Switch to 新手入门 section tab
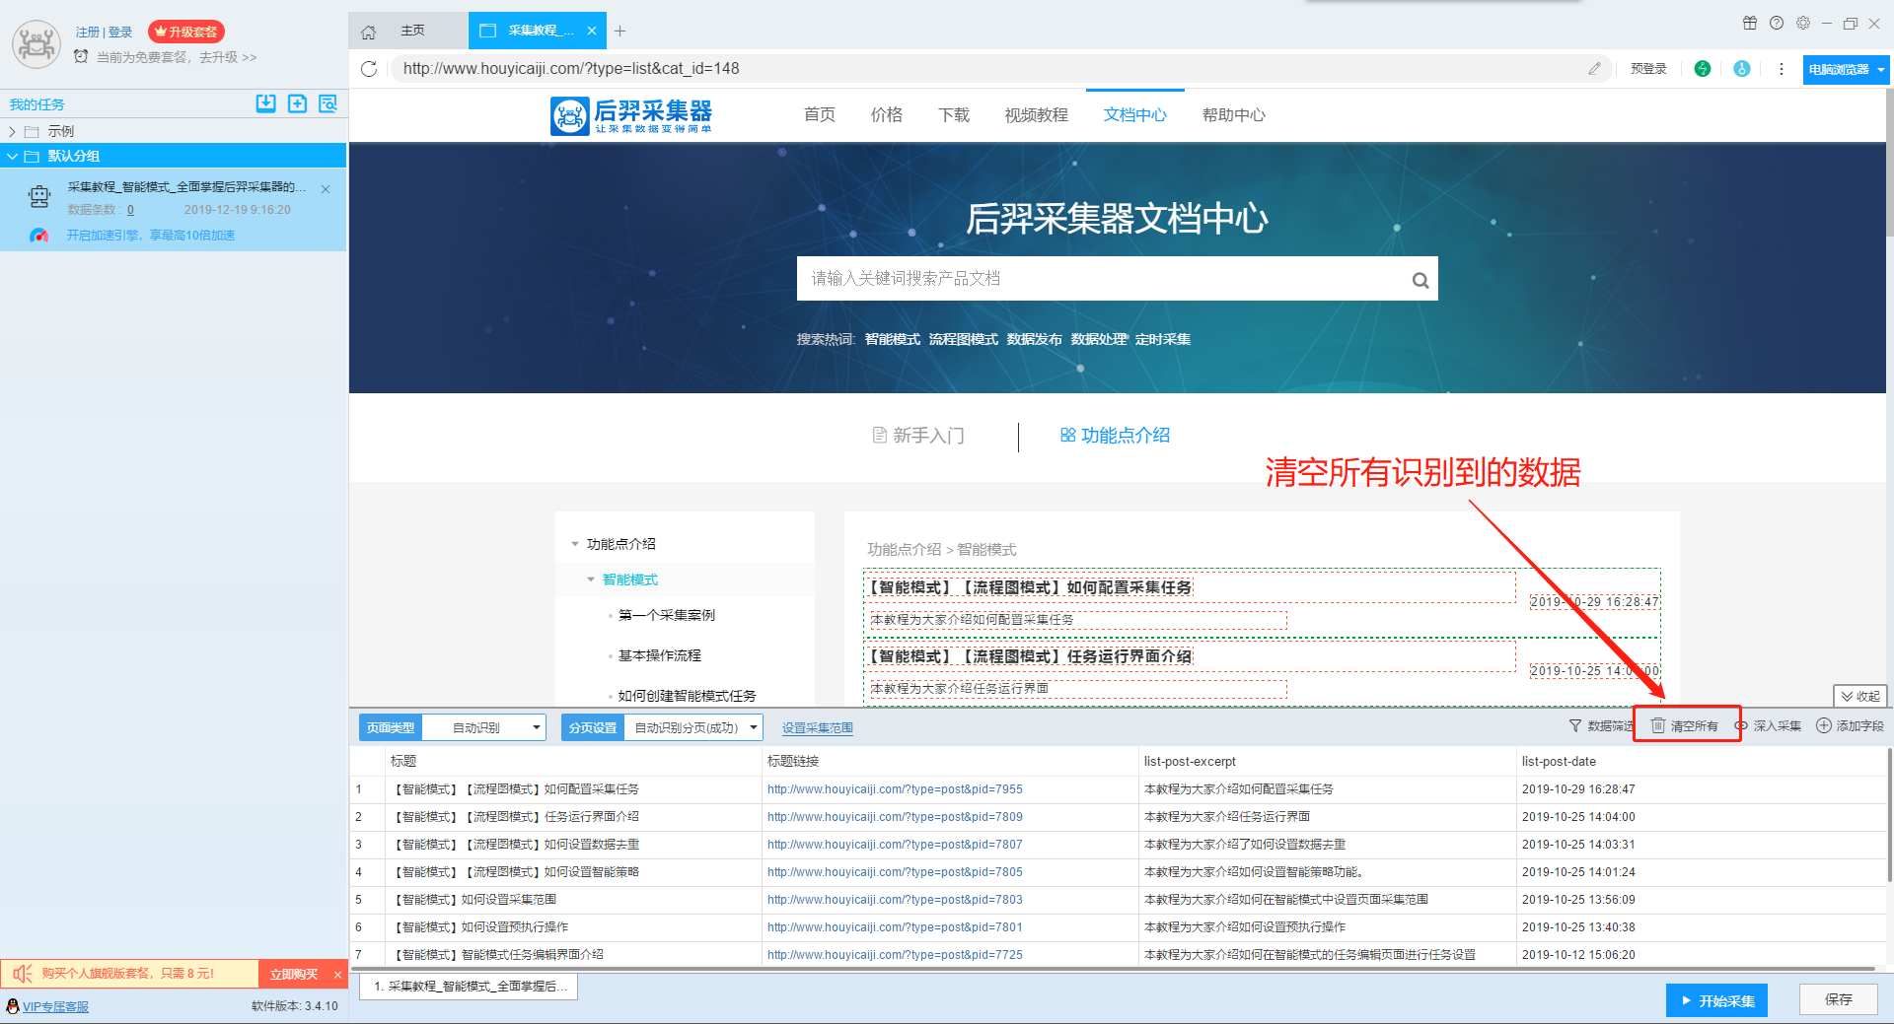This screenshot has height=1024, width=1894. [x=918, y=436]
